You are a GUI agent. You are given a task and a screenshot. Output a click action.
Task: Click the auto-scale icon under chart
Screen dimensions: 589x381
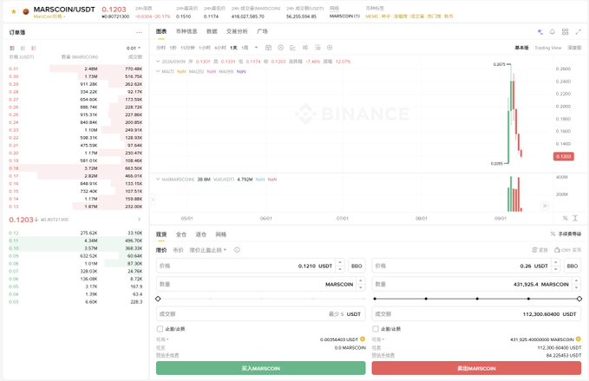coord(575,219)
